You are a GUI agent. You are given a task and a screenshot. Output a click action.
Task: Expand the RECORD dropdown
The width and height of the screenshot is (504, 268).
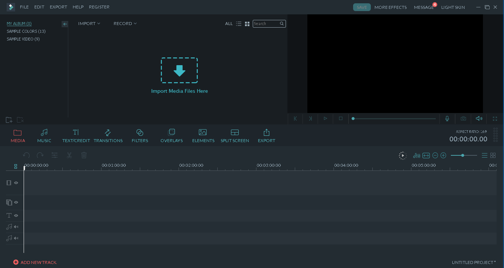[125, 24]
